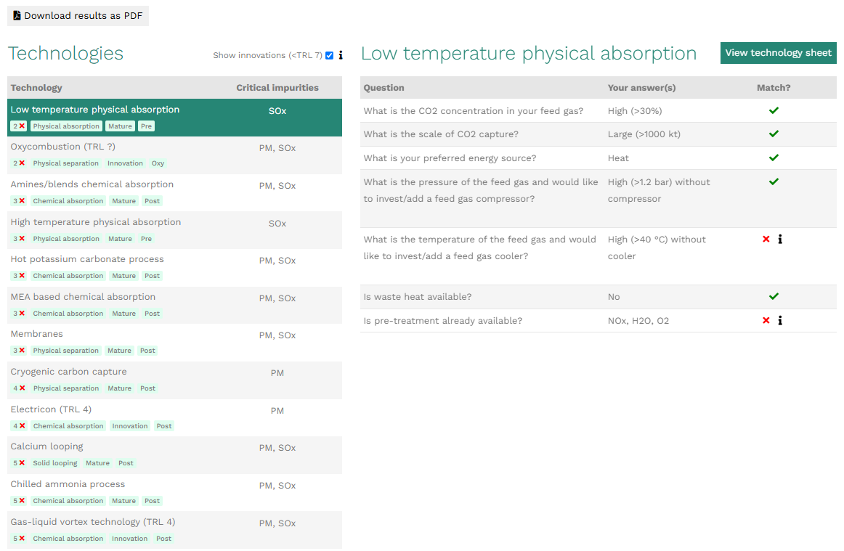Toggle Show innovations checkbox
844x551 pixels.
330,55
